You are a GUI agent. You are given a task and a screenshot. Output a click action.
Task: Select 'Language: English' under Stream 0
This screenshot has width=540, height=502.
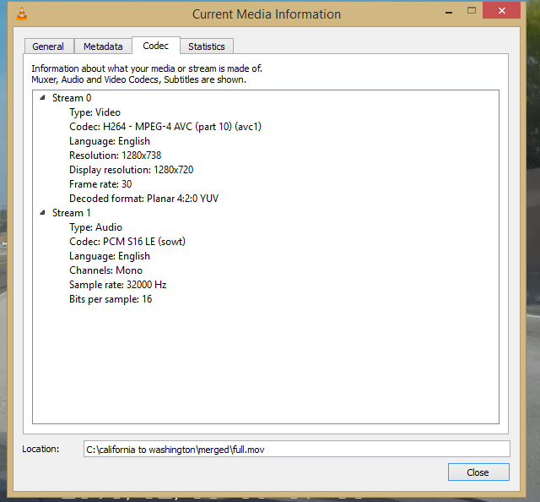110,141
